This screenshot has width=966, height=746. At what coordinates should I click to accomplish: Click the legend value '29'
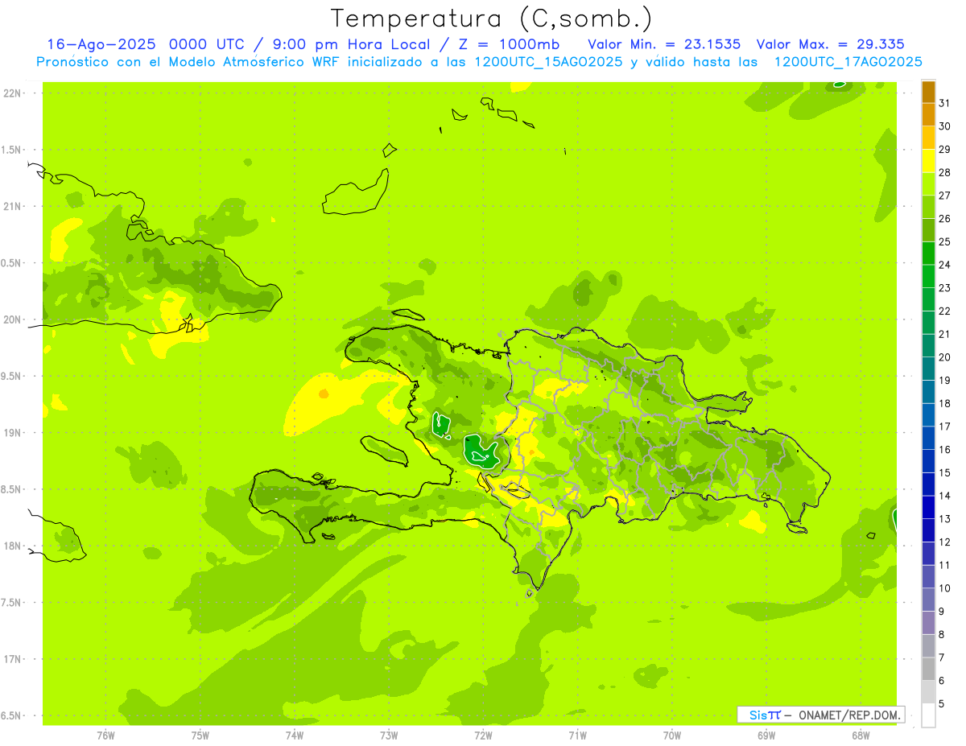[945, 150]
